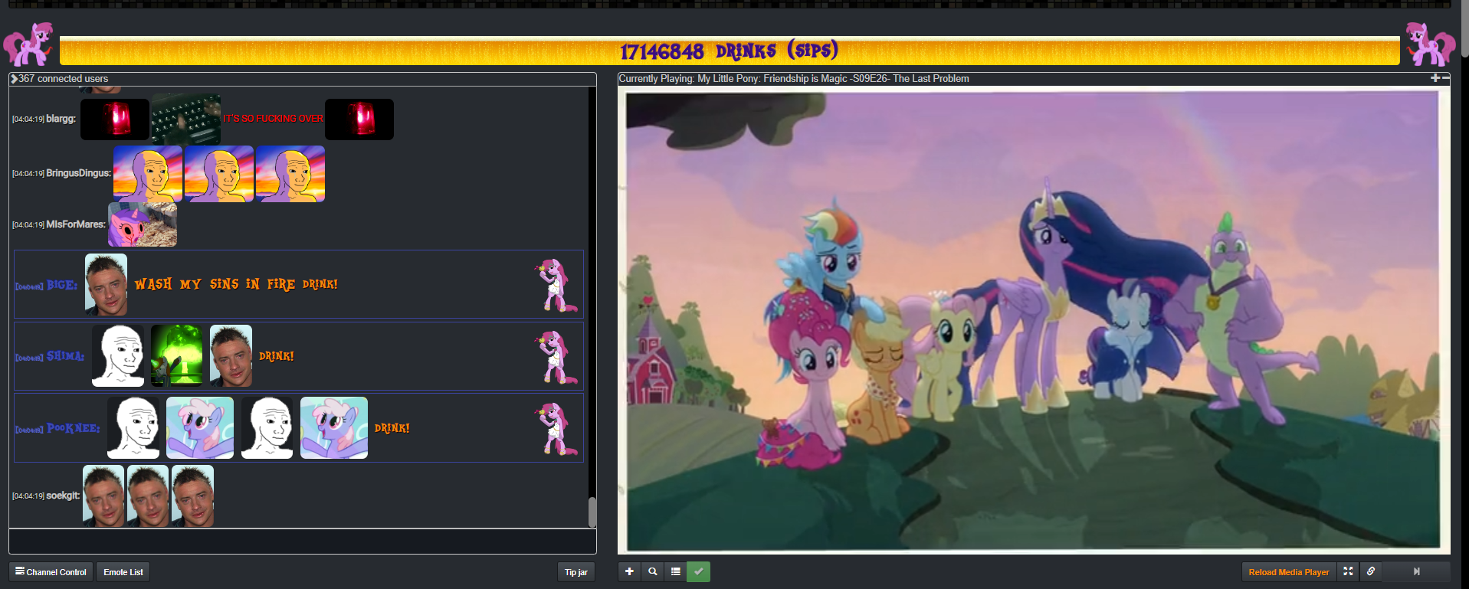Click the face emote in BIGE's message
The width and height of the screenshot is (1469, 589).
point(106,285)
